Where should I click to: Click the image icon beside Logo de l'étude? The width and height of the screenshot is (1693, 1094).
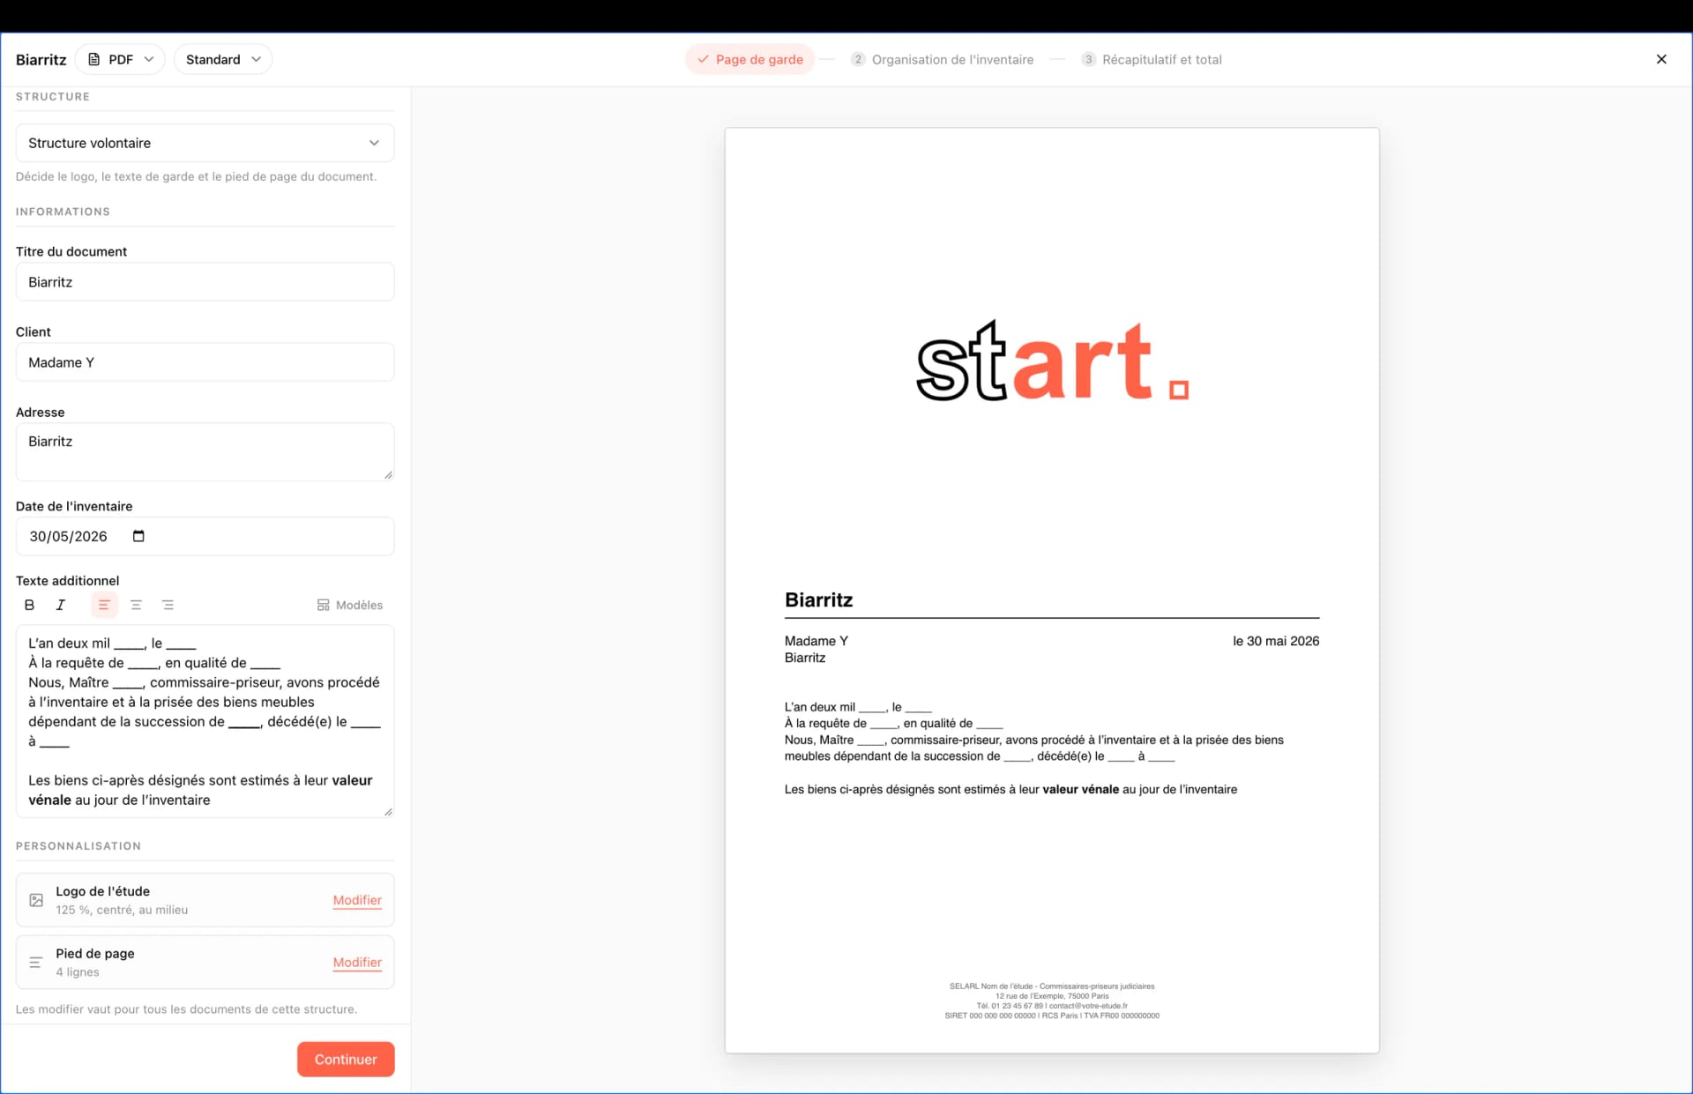pos(36,900)
